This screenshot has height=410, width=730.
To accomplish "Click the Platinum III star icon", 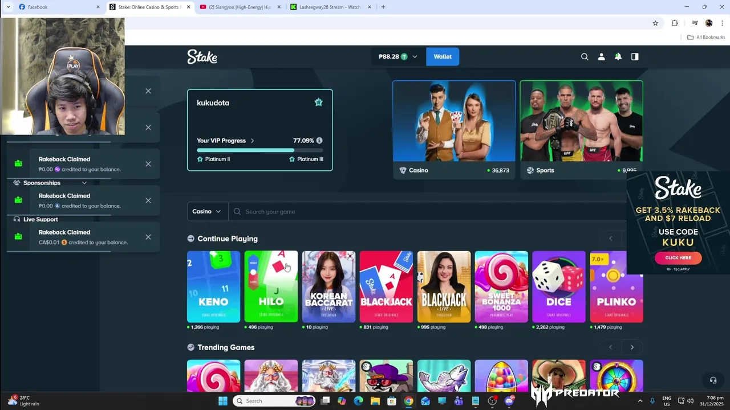I will pyautogui.click(x=292, y=159).
